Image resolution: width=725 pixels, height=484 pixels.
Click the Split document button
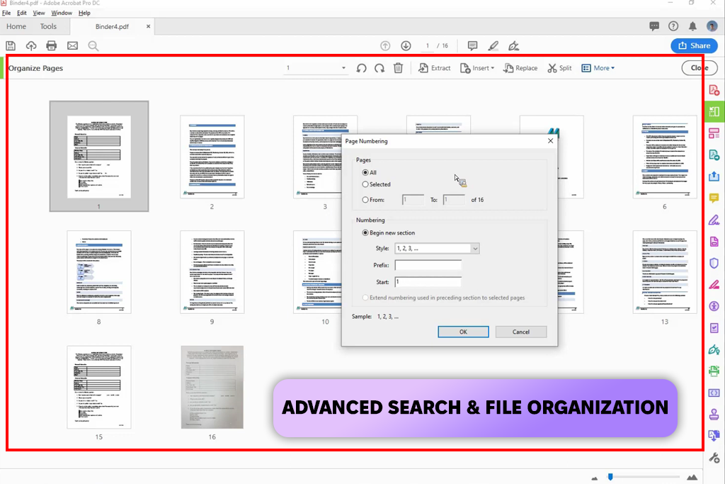pyautogui.click(x=559, y=68)
